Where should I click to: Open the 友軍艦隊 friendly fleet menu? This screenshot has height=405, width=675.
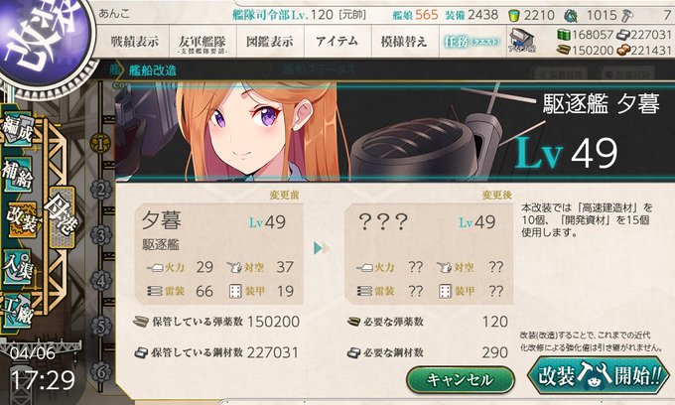click(202, 43)
